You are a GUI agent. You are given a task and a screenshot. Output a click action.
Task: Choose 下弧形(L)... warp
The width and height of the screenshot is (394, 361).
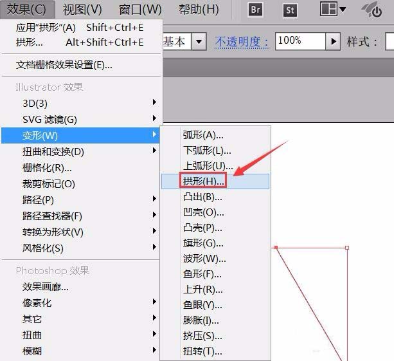coord(215,151)
